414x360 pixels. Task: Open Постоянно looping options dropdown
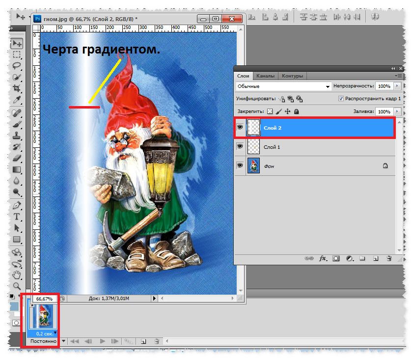click(x=64, y=341)
